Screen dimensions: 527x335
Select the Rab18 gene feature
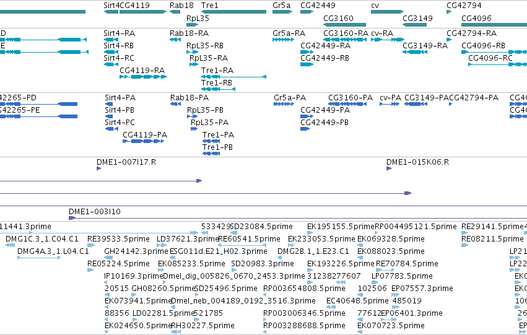(x=175, y=12)
